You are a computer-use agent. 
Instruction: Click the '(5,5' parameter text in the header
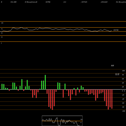click(65, 2)
